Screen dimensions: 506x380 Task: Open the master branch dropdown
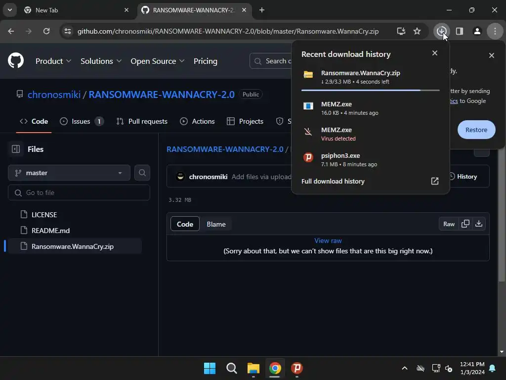(x=69, y=173)
